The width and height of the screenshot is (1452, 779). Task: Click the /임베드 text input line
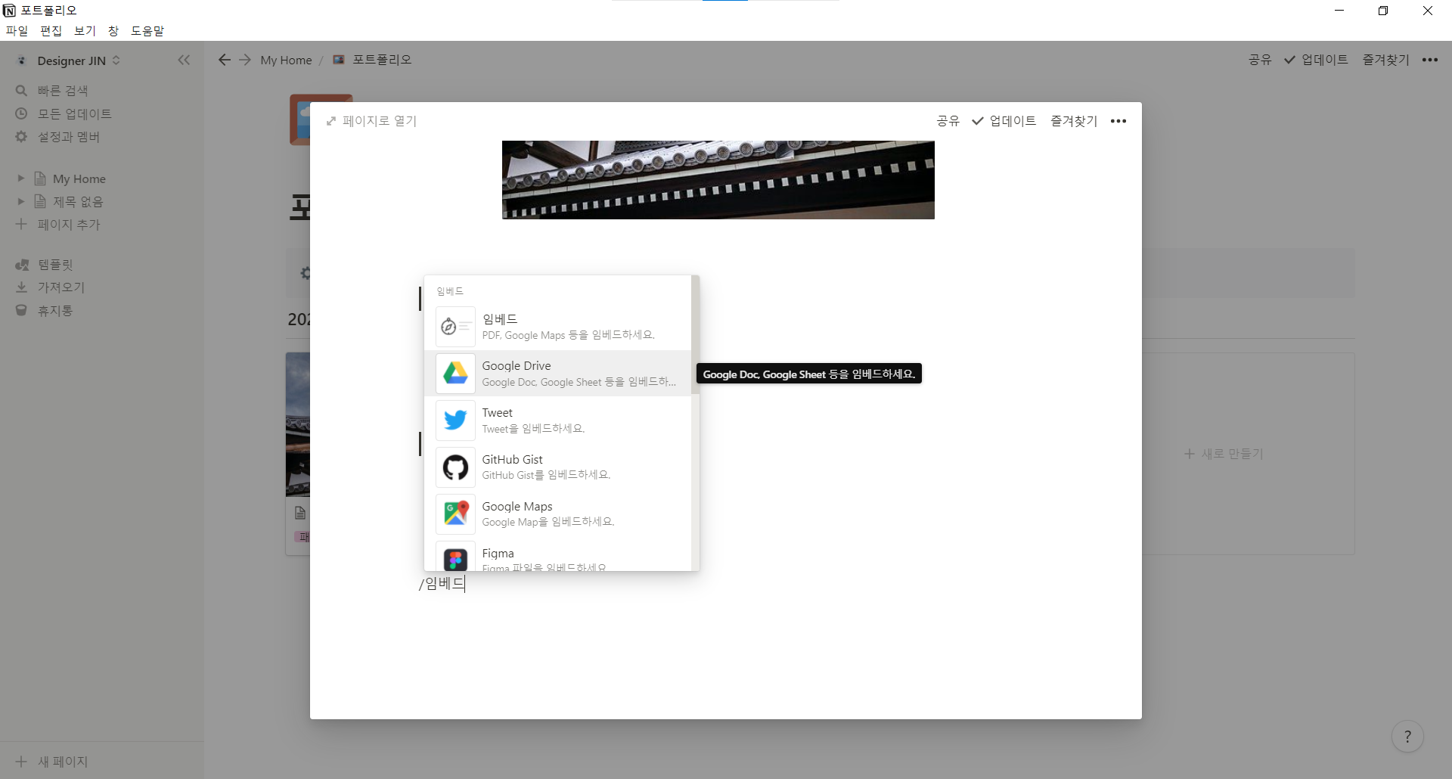442,583
